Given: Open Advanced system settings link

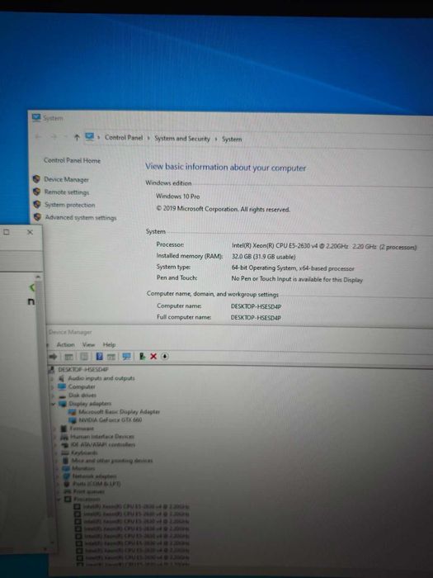Looking at the screenshot, I should 81,217.
